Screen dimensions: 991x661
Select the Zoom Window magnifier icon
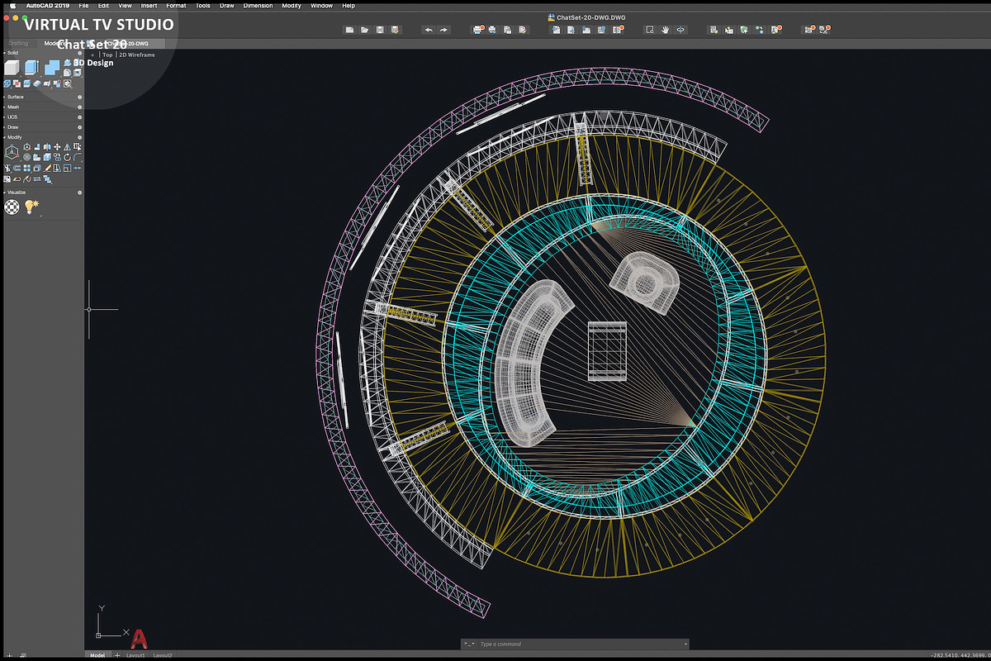click(x=650, y=30)
